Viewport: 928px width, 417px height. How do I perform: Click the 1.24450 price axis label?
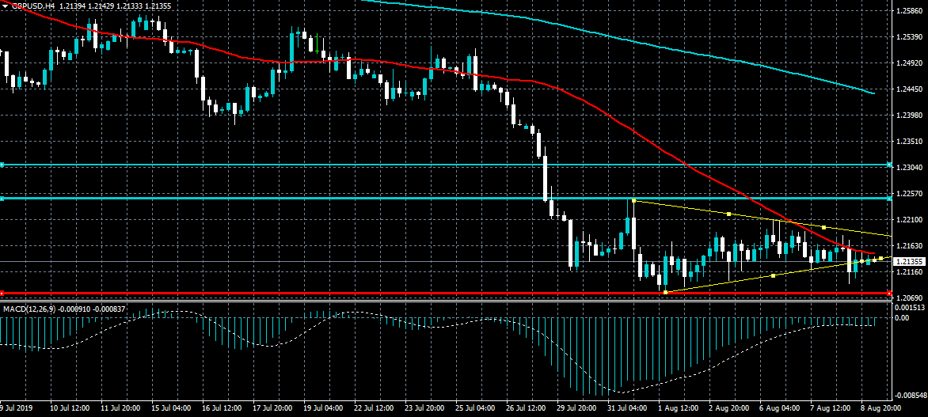[910, 89]
